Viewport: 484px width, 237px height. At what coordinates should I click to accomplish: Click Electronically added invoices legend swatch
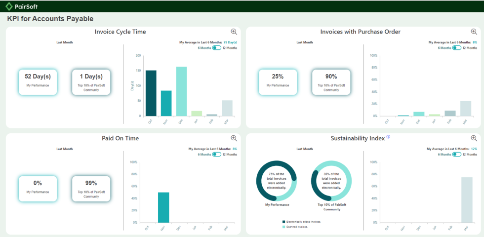coord(283,222)
